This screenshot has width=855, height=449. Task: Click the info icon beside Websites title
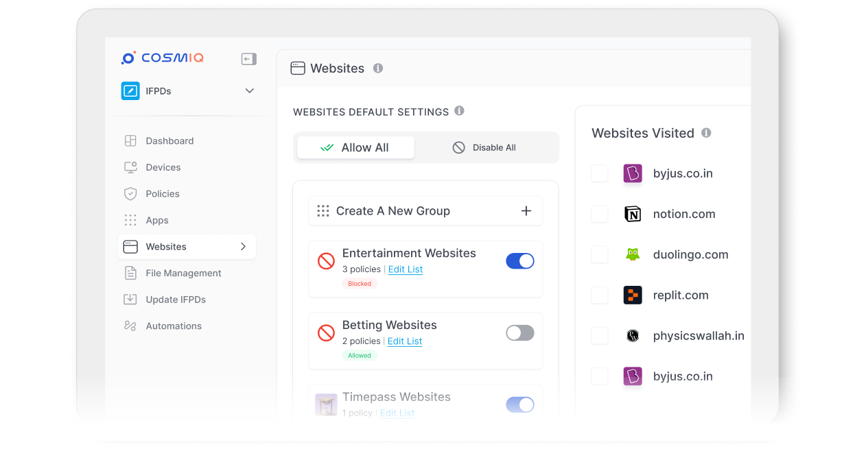point(377,68)
